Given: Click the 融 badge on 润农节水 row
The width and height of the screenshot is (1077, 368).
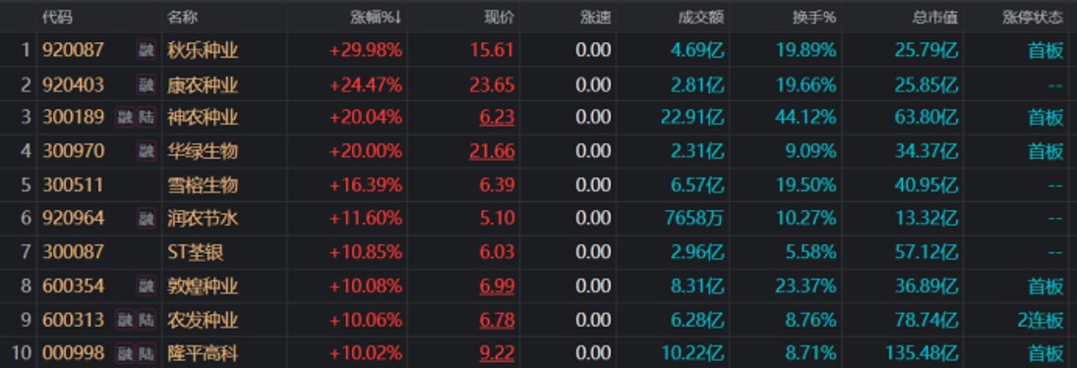Looking at the screenshot, I should tap(147, 218).
